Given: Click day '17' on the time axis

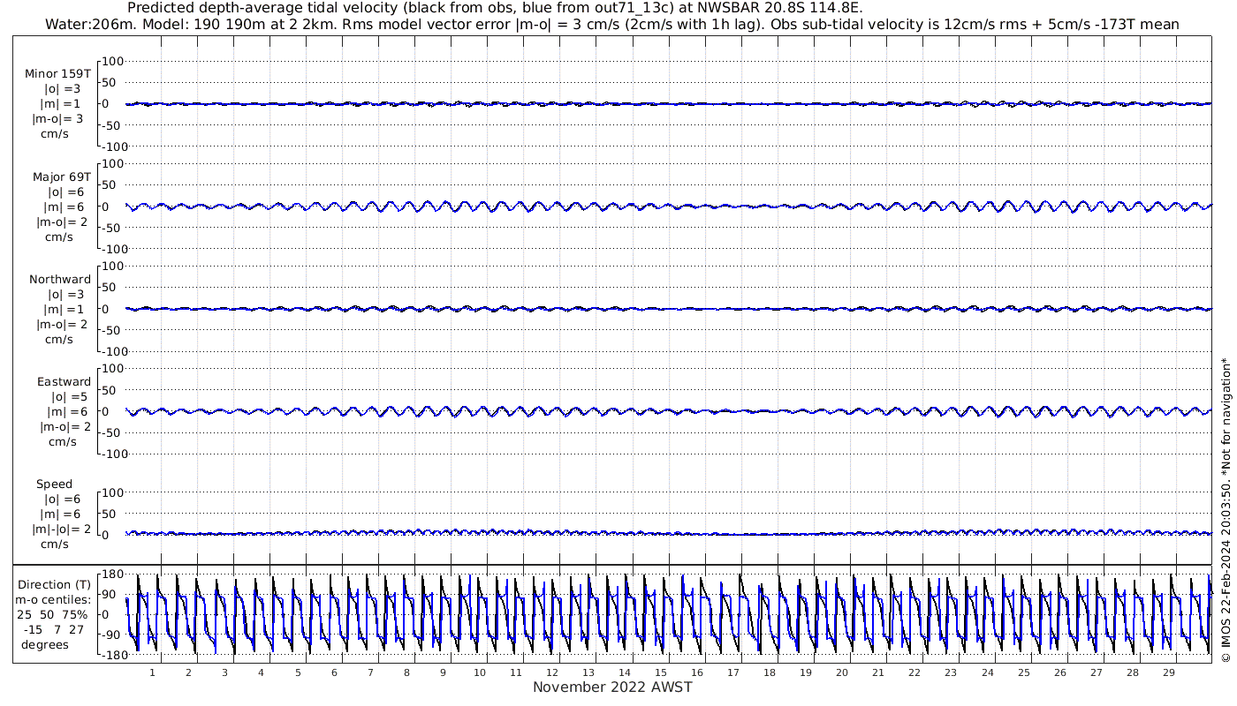Looking at the screenshot, I should click(733, 672).
